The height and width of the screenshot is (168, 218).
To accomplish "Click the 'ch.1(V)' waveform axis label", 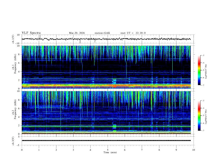I will (13, 39).
